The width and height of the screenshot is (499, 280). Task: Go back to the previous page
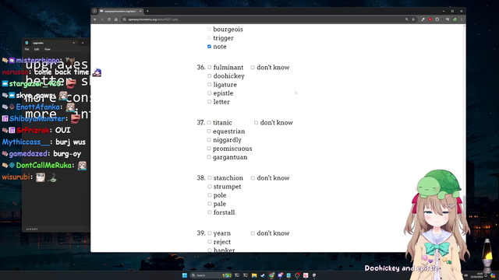pyautogui.click(x=95, y=19)
